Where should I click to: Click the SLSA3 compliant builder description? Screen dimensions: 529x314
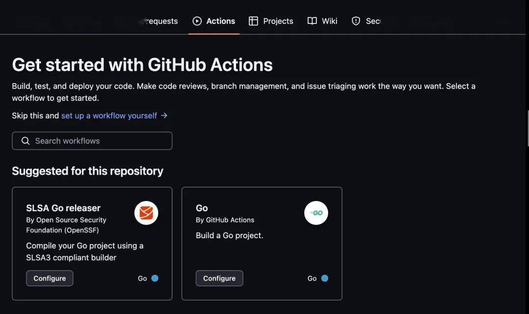pyautogui.click(x=85, y=252)
